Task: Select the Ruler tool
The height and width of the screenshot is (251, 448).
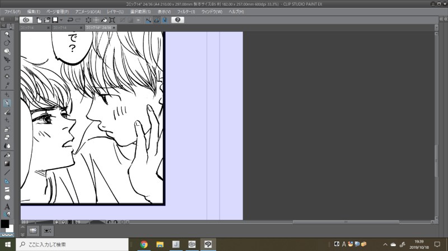Action: point(7,181)
